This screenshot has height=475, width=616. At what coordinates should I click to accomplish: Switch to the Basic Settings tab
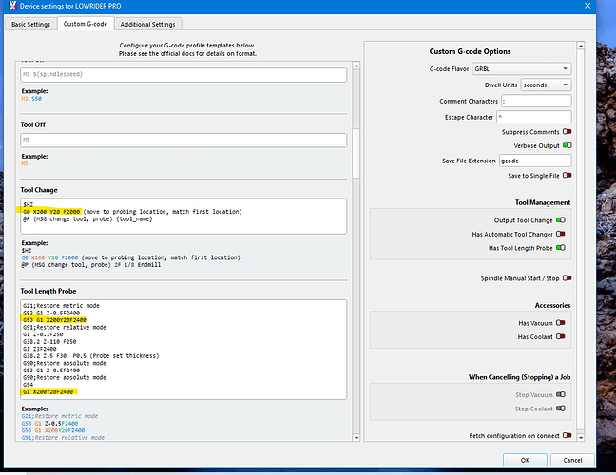click(31, 24)
